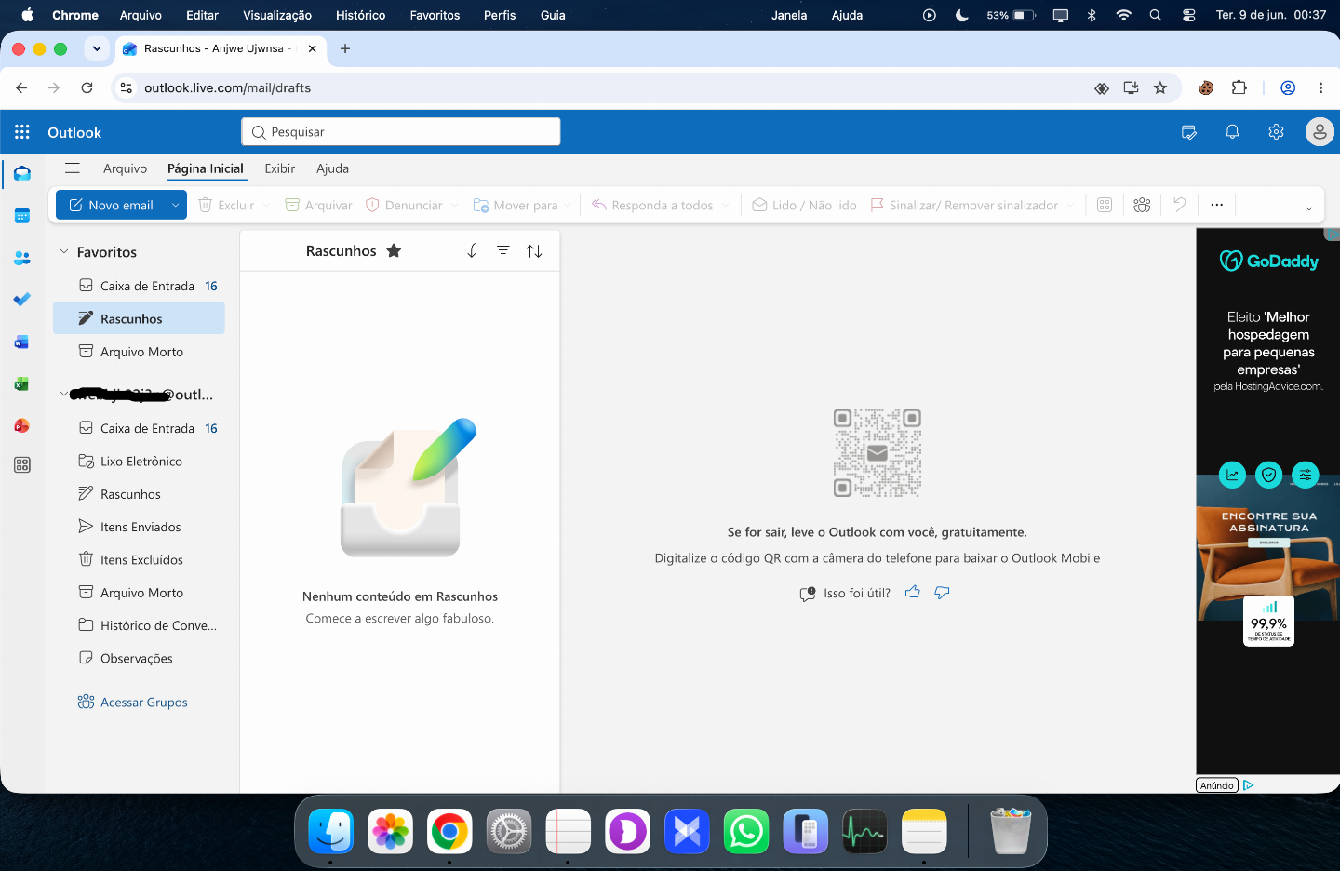This screenshot has width=1340, height=871.
Task: Open My Day icon in header
Action: (x=1188, y=132)
